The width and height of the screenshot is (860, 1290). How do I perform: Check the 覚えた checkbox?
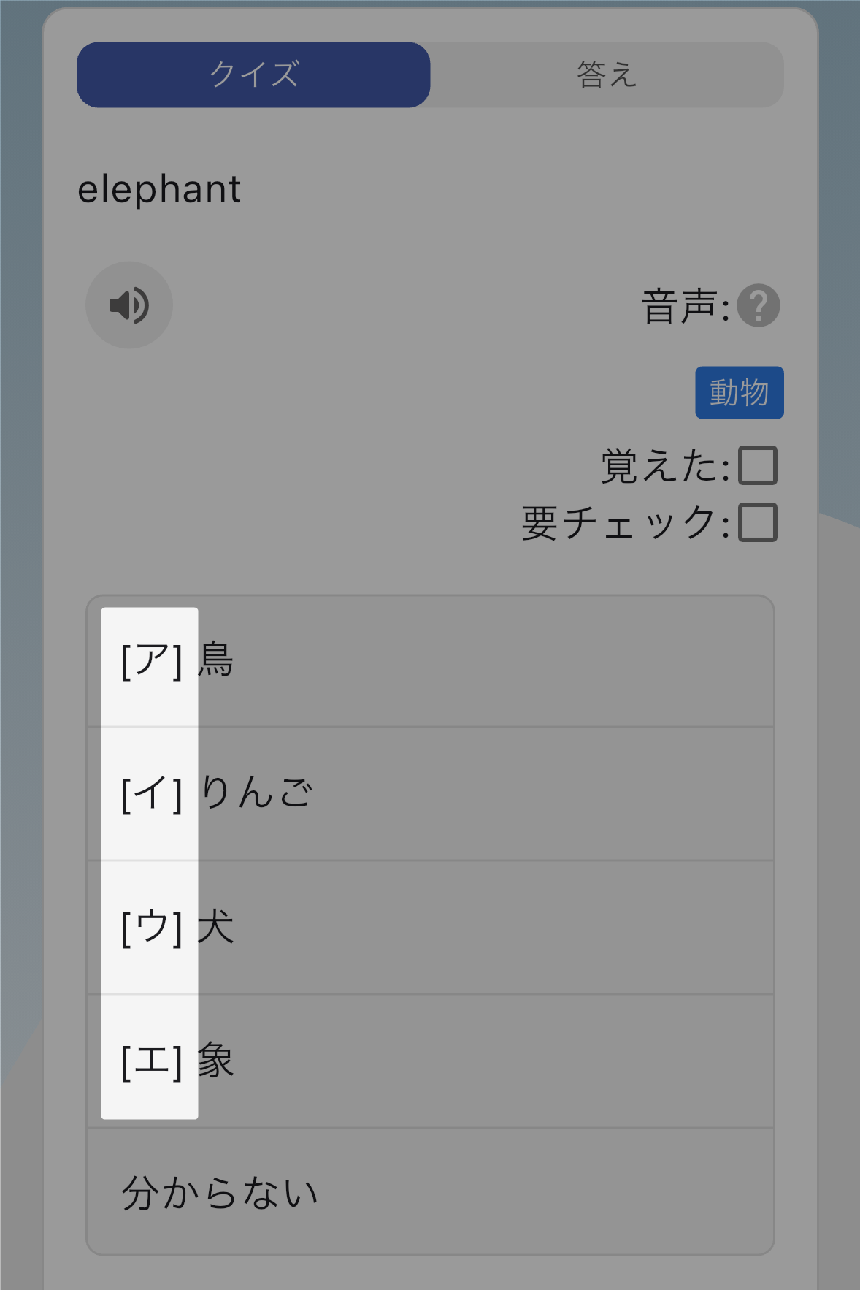758,466
